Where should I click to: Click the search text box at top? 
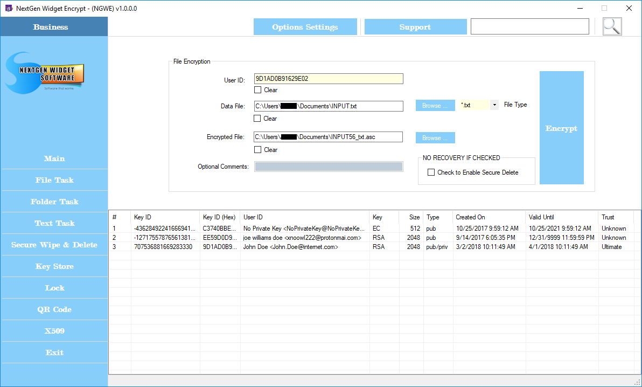[x=530, y=26]
